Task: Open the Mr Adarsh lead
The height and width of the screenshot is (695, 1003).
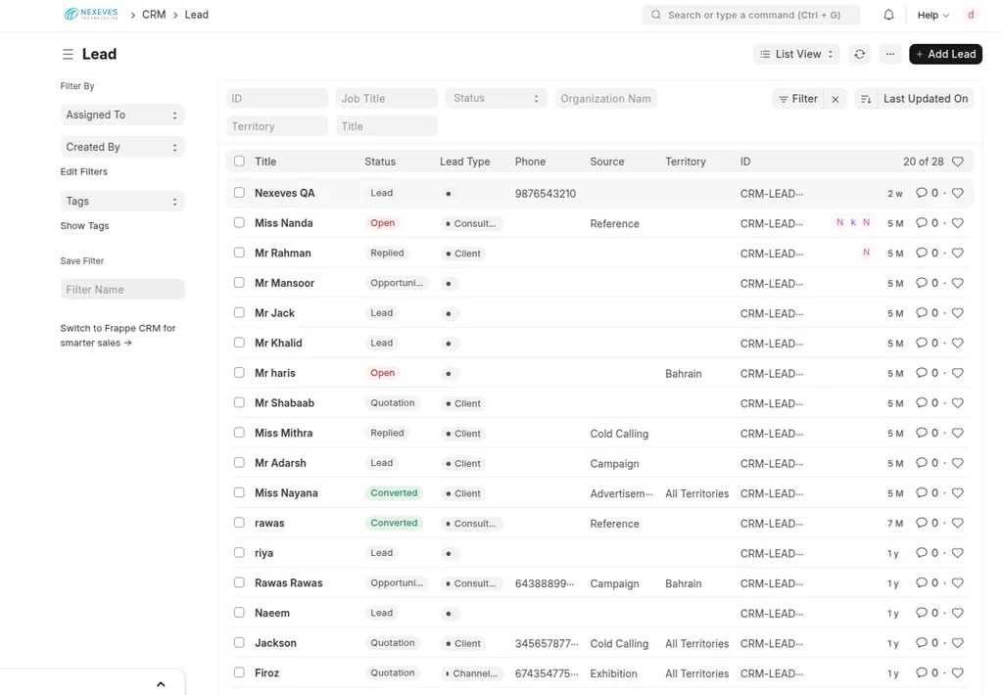Action: click(x=280, y=463)
